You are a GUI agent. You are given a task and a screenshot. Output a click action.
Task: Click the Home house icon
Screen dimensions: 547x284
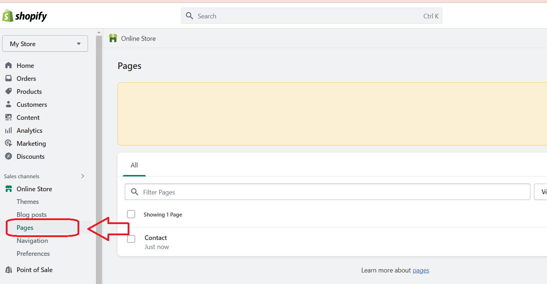9,65
